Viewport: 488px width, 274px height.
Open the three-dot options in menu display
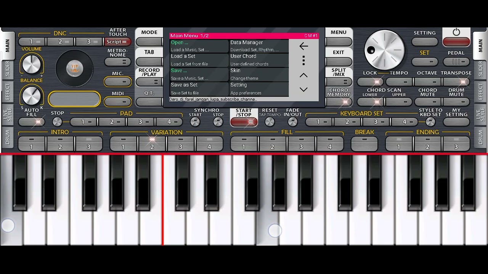(303, 61)
